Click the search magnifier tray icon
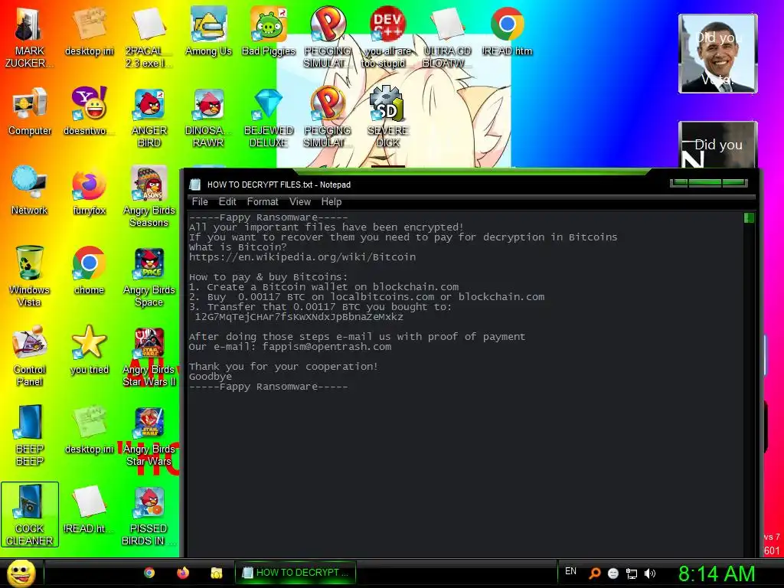Viewport: 784px width, 588px height. (594, 573)
